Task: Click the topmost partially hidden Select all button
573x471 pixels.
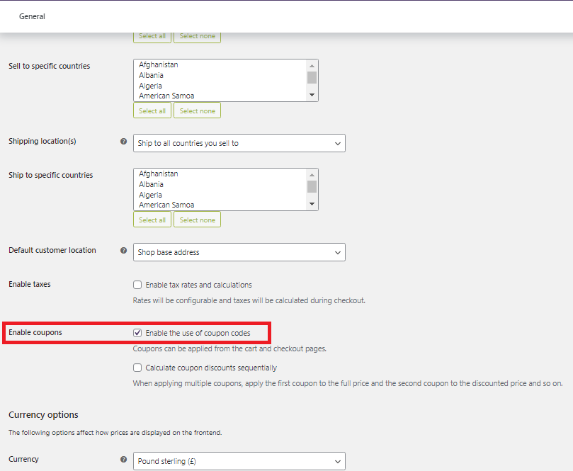Action: (152, 38)
